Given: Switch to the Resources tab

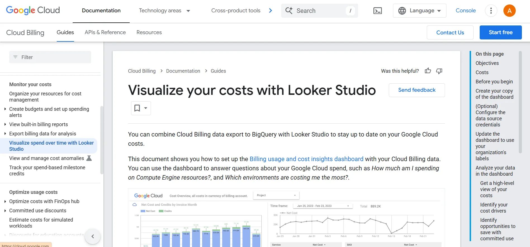Looking at the screenshot, I should pyautogui.click(x=149, y=32).
